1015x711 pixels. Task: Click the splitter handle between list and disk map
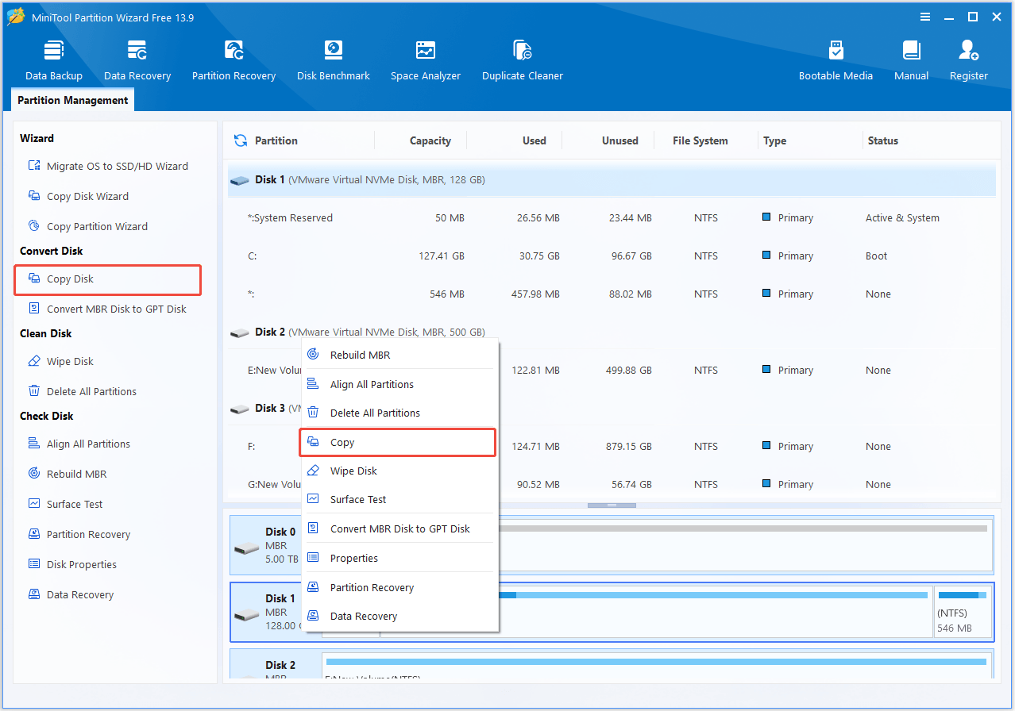[612, 505]
